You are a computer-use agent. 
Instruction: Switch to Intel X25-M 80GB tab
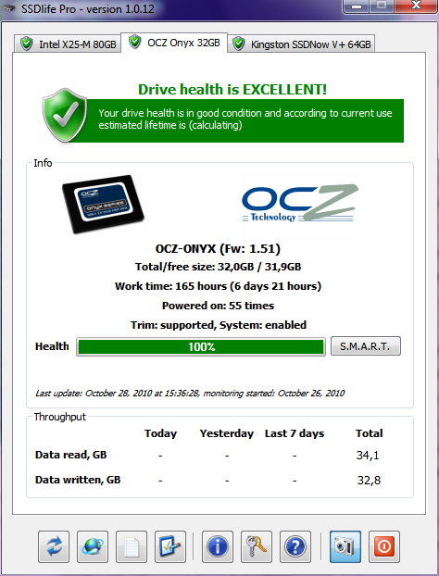68,44
